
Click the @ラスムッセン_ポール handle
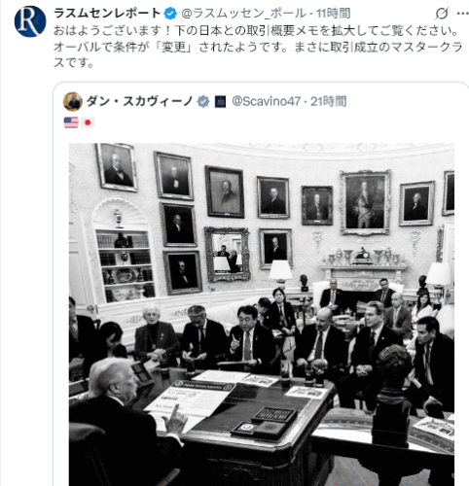tap(243, 14)
